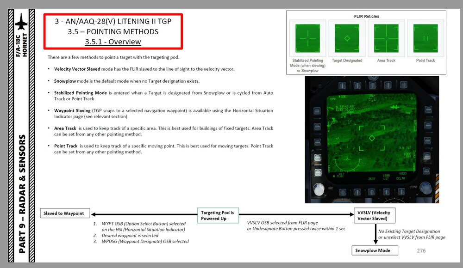Select the Snowplow Mode flowchart box

[375, 250]
